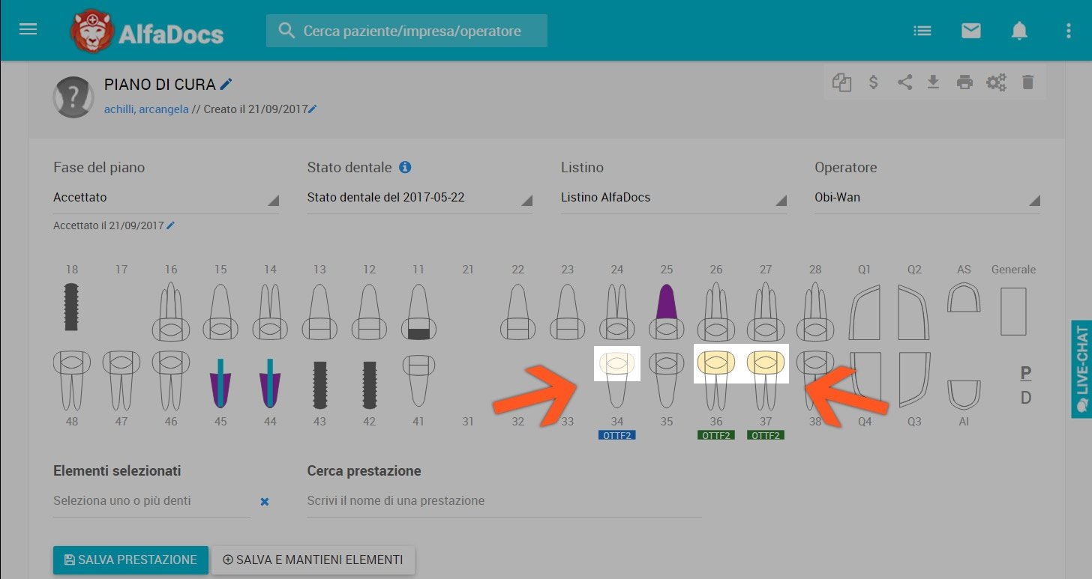This screenshot has width=1092, height=579.
Task: Open the LIVE-CHAT side tab
Action: 1081,369
